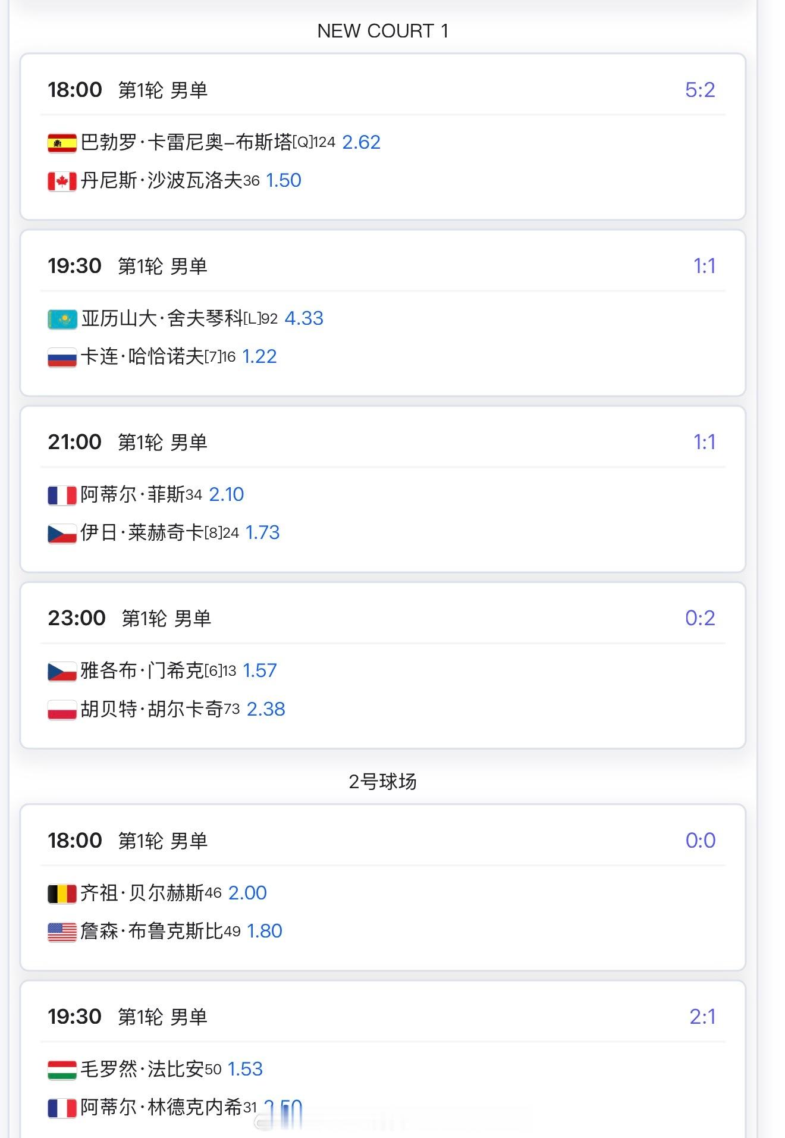Open player 胡贝特·胡尔卡奇 name
The height and width of the screenshot is (1138, 785).
[152, 709]
